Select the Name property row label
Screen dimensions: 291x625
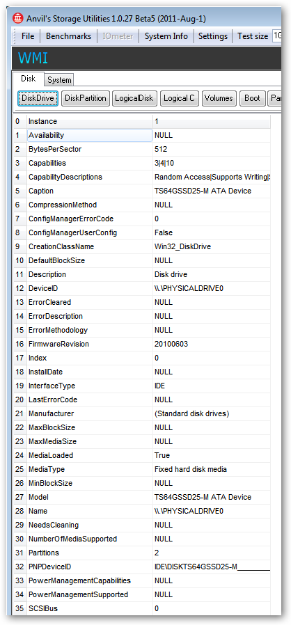[x=38, y=511]
